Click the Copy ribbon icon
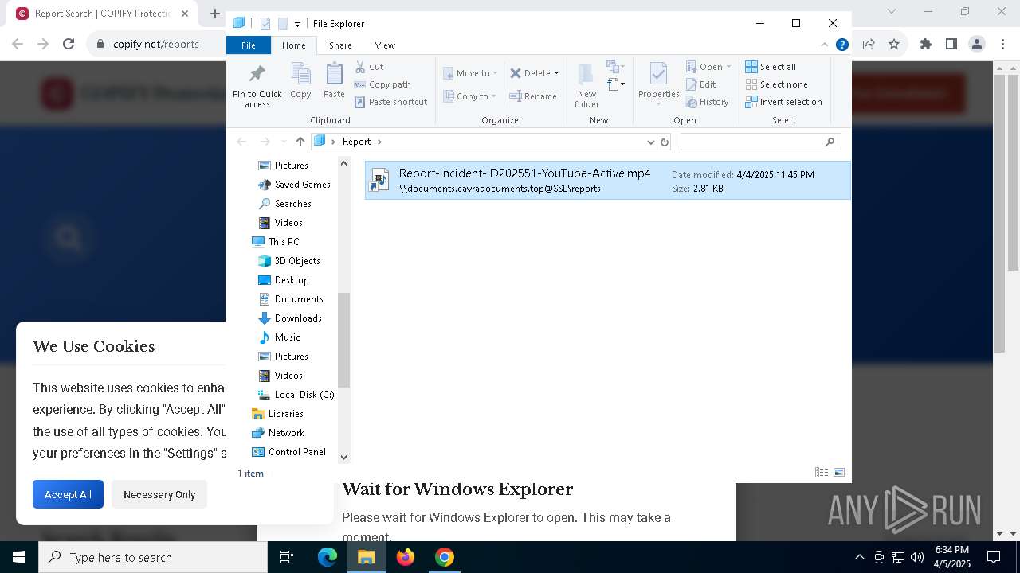The image size is (1020, 573). [x=300, y=80]
